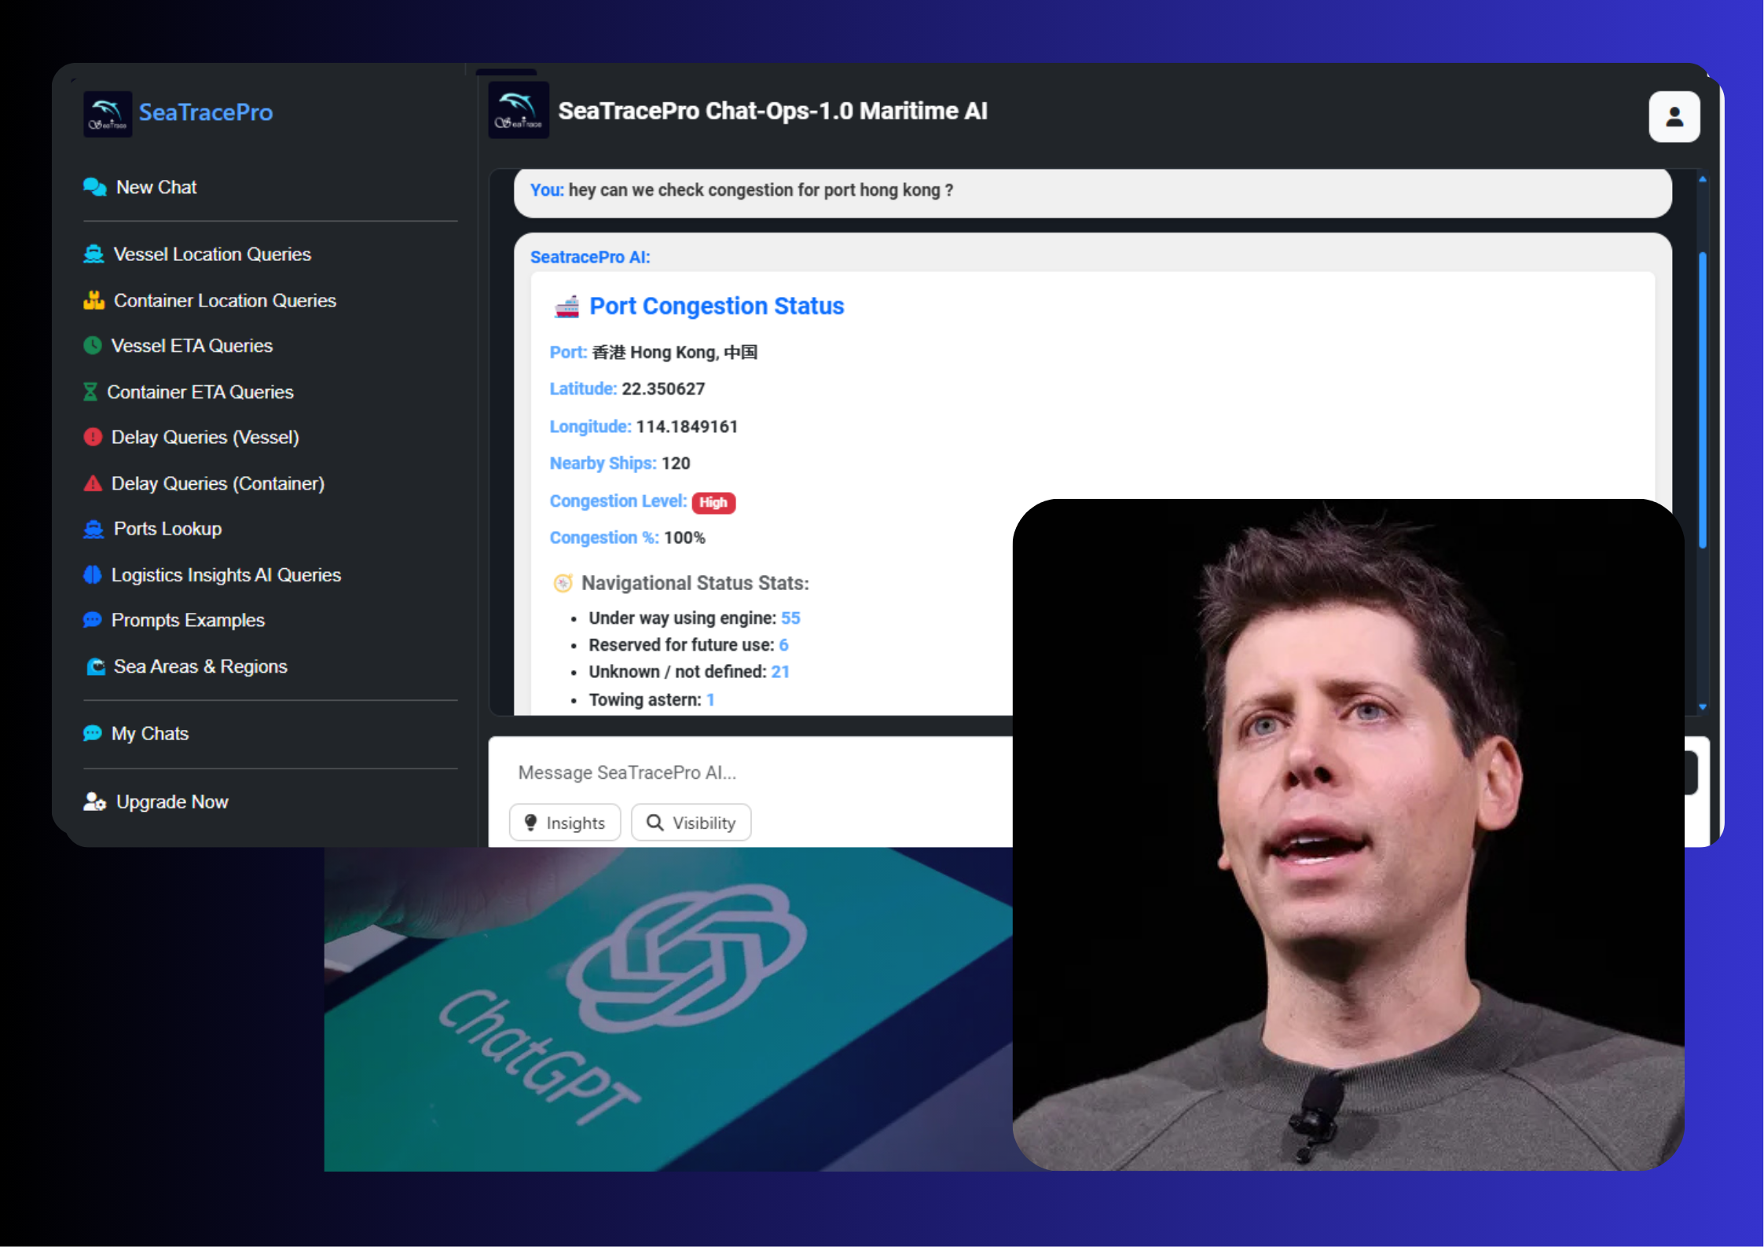Click the SeaTracePro brand name link

pos(206,113)
